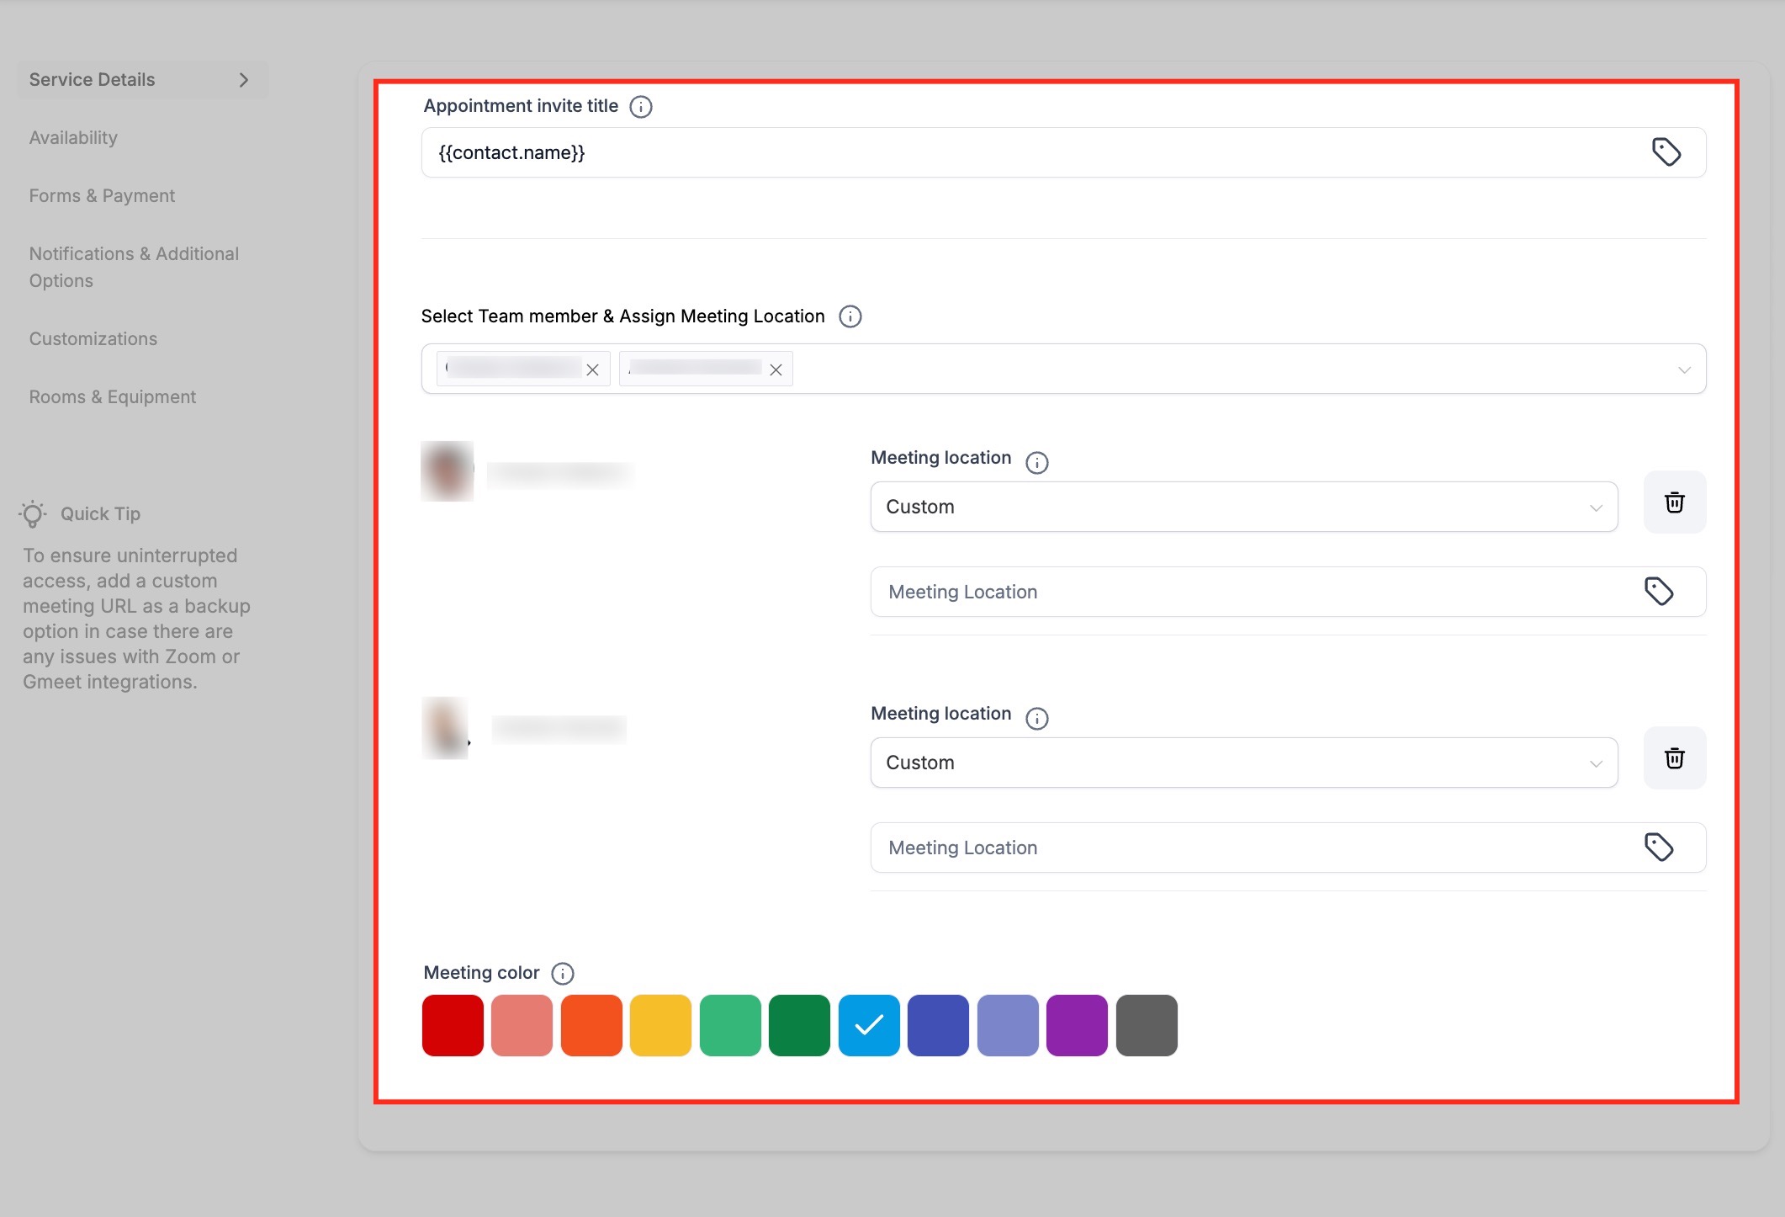Open Notifications & Additional Options section
The width and height of the screenshot is (1785, 1217).
click(134, 267)
